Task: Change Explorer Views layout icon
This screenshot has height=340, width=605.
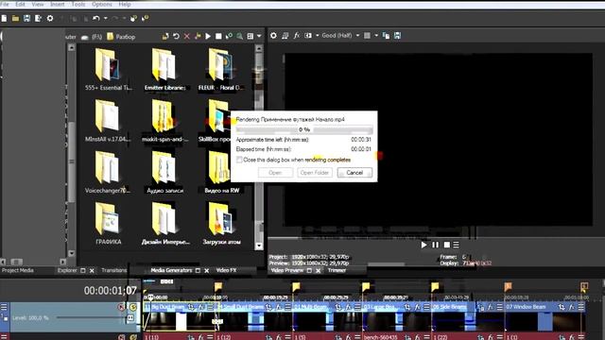Action: [251, 36]
